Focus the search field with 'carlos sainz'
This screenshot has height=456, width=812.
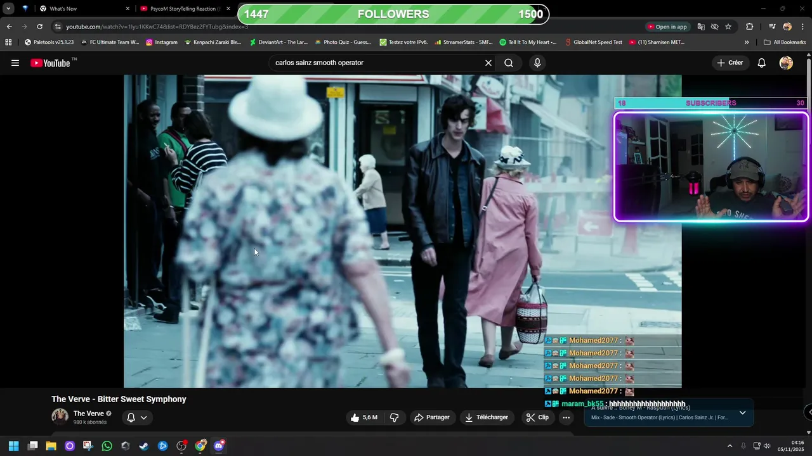click(377, 63)
